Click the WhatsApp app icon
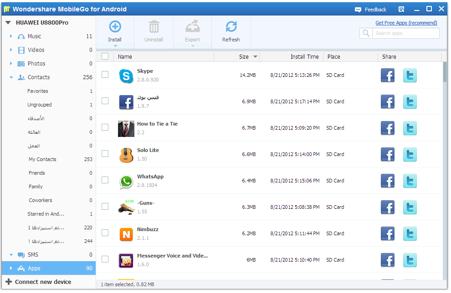 (x=126, y=182)
